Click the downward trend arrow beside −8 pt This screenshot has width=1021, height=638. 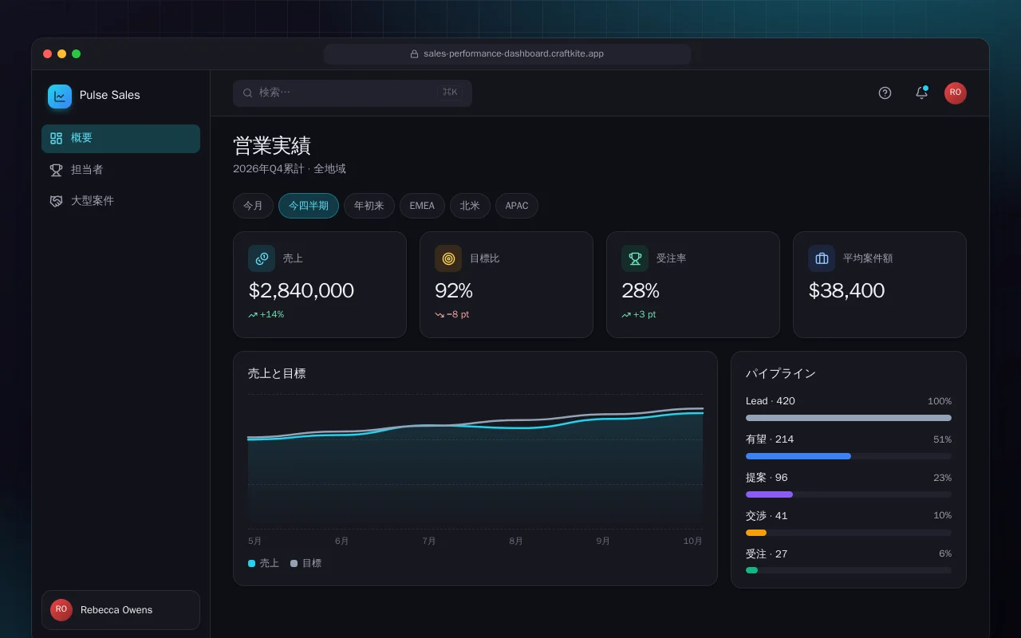pyautogui.click(x=440, y=314)
